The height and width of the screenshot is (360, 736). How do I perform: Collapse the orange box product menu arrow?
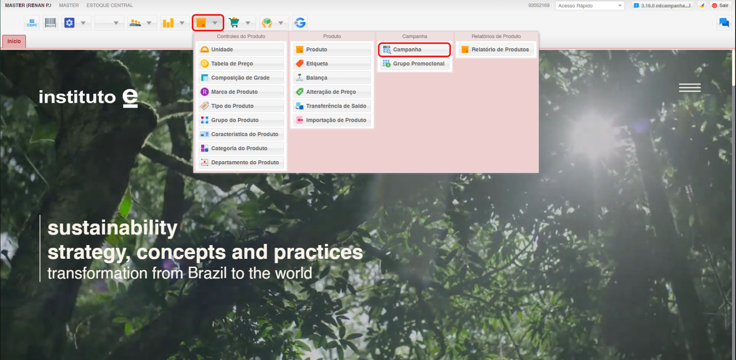tap(215, 23)
